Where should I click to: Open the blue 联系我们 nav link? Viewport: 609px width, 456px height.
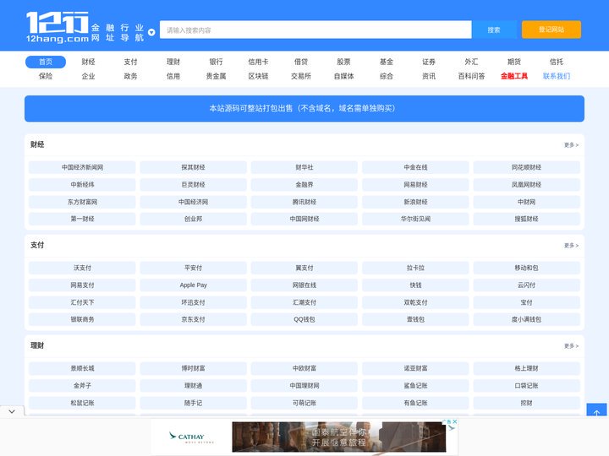pos(557,76)
